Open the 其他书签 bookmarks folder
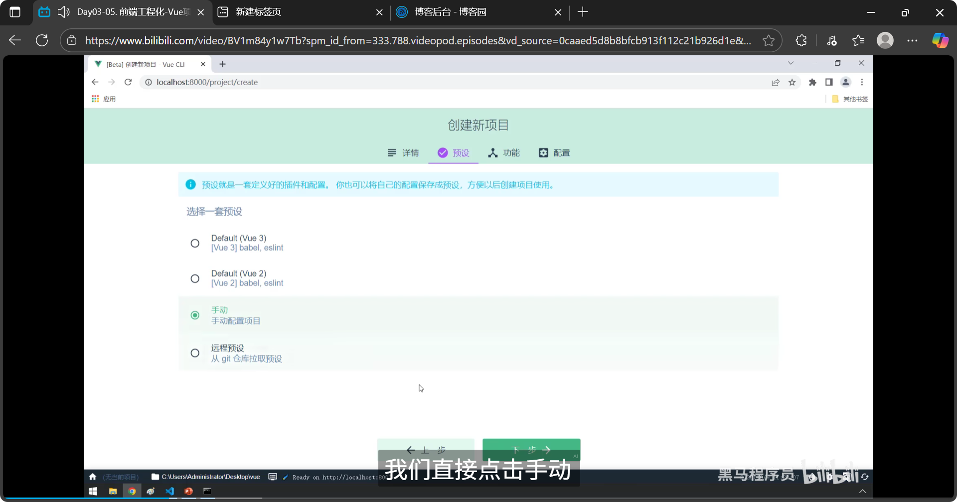The image size is (957, 502). click(x=850, y=99)
